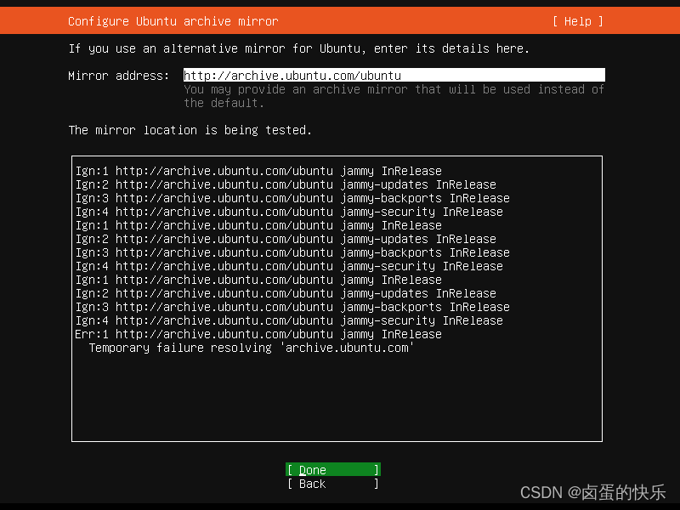This screenshot has height=510, width=680.
Task: Click the 'Temporary failure resolving' error line
Action: (x=251, y=348)
